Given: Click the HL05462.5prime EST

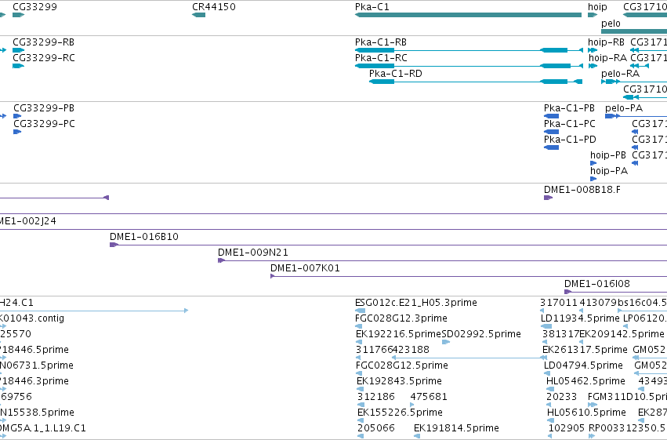Looking at the screenshot, I should [x=549, y=389].
